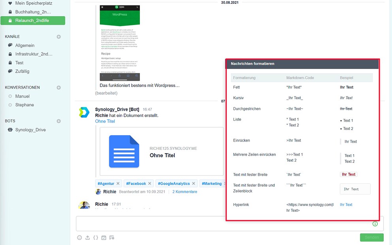The height and width of the screenshot is (245, 392).
Task: Open the 2 Kommentare thread link
Action: tap(185, 192)
